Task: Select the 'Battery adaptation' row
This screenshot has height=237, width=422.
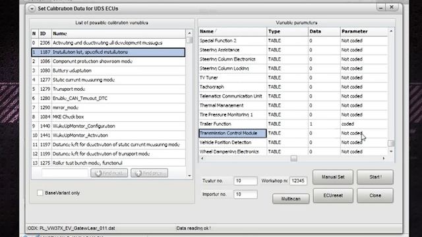Action: pos(108,70)
